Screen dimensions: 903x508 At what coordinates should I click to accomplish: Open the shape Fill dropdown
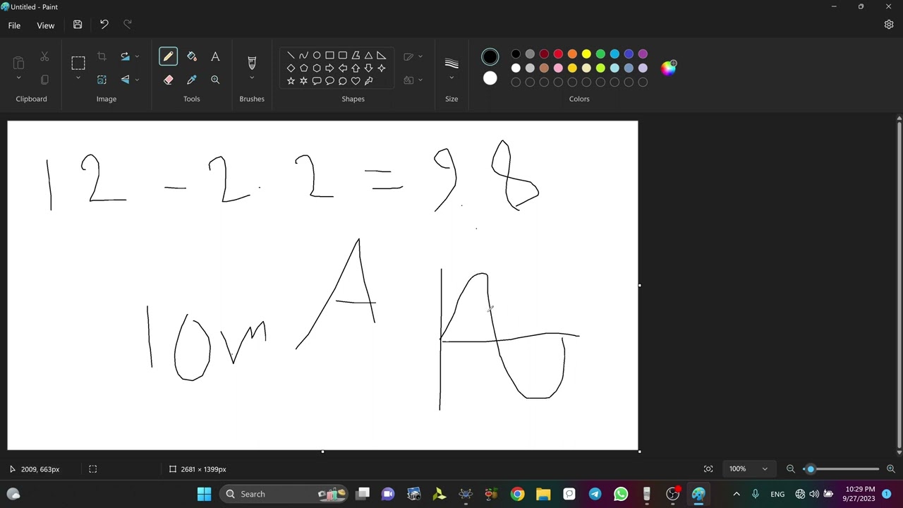click(x=413, y=80)
